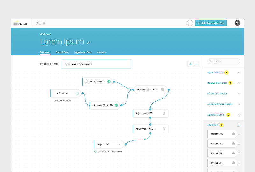This screenshot has height=172, width=255.
Task: Click bar chart icon on Report GHI
Action: pos(234,153)
